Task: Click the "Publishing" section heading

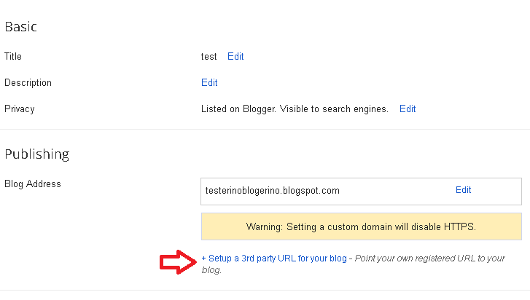Action: (36, 154)
